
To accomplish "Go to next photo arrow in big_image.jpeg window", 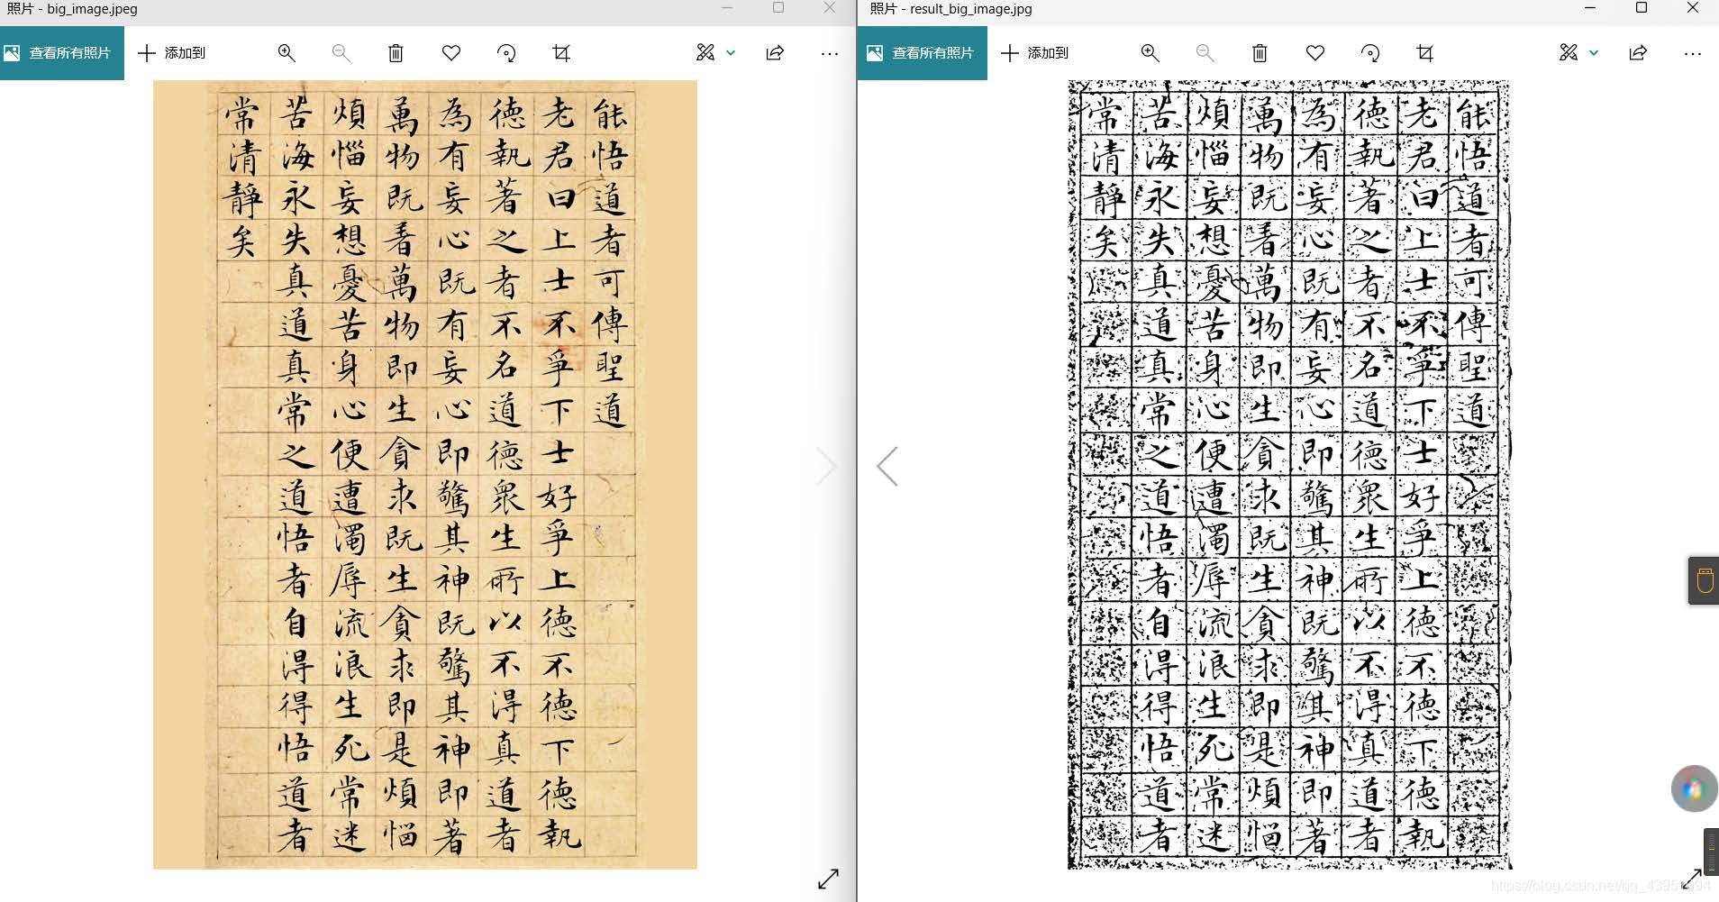I will click(x=826, y=466).
